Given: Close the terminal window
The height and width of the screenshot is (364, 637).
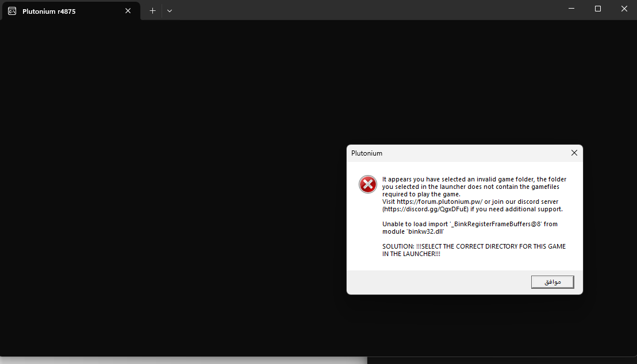Looking at the screenshot, I should (624, 9).
